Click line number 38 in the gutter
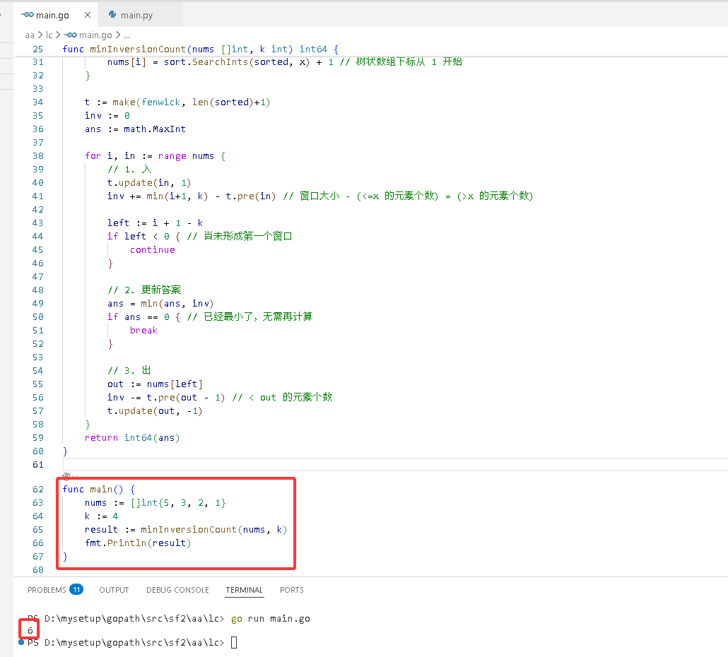728x657 pixels. 38,156
